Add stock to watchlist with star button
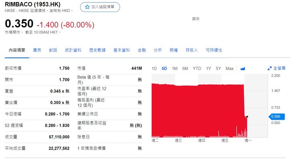This screenshot has width=290, height=161. [x=100, y=7]
